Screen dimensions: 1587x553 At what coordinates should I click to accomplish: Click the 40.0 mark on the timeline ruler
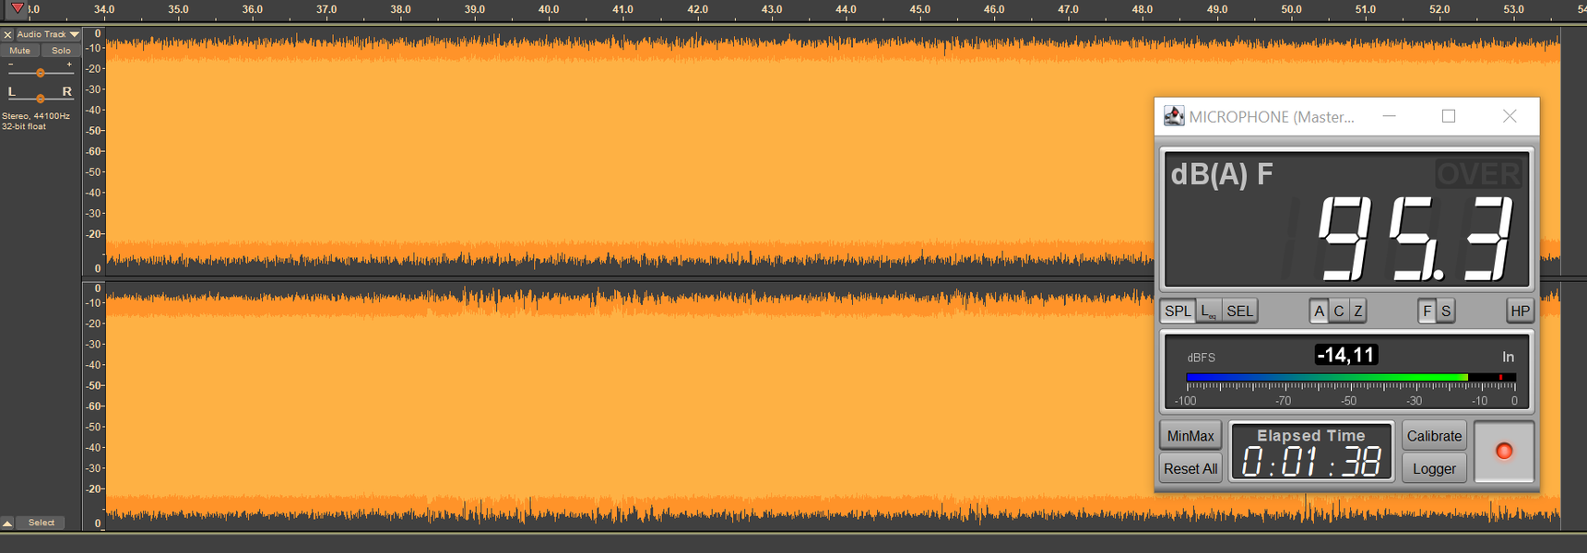pyautogui.click(x=549, y=9)
